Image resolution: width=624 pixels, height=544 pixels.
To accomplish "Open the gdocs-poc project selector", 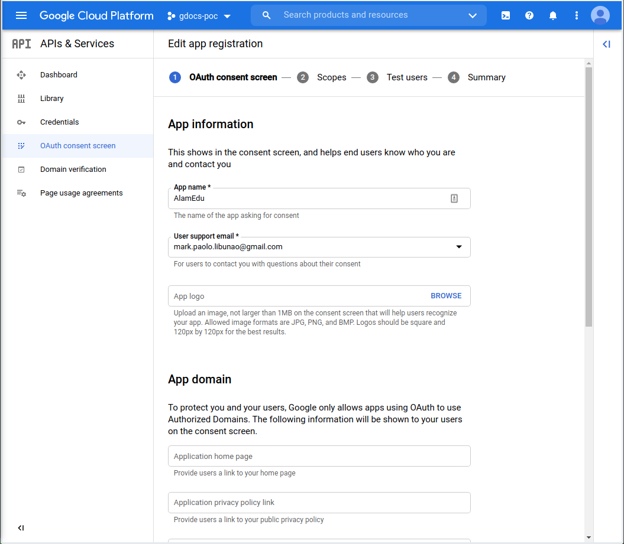I will 199,16.
